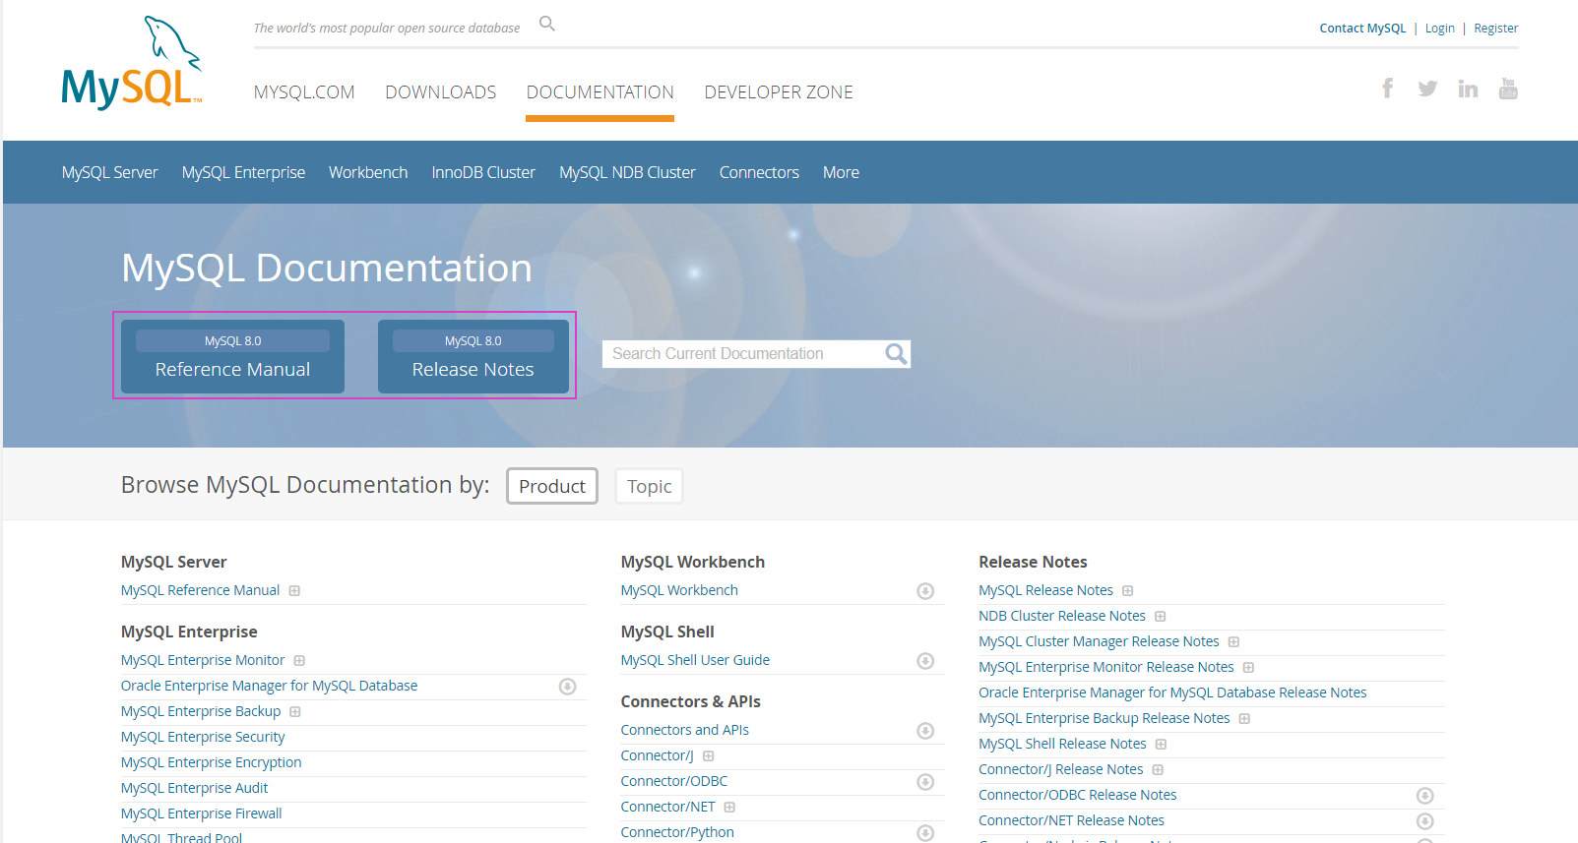Open Connector/ODBC Release Notes link
1578x843 pixels.
1077,795
